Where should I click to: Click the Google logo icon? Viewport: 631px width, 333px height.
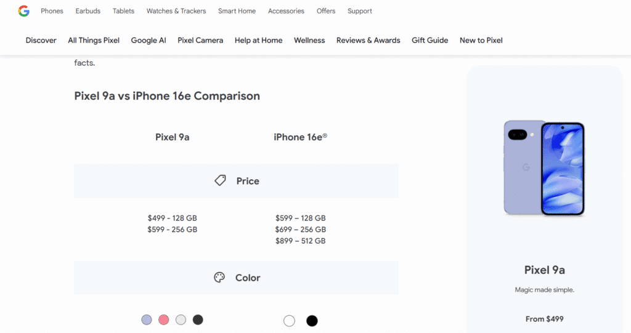(x=24, y=11)
